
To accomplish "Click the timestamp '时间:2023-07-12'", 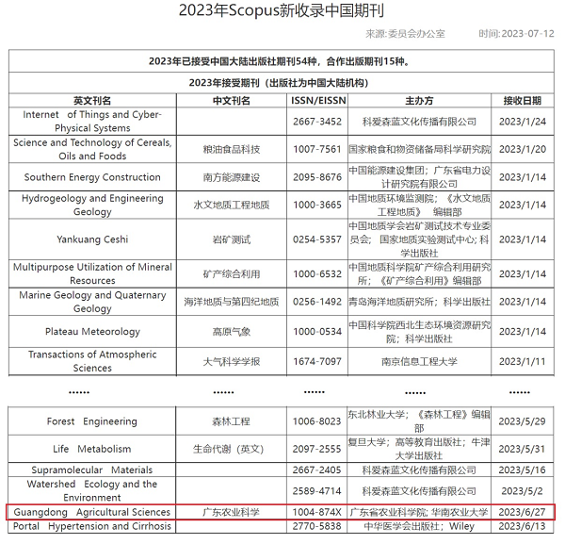I will coord(514,34).
